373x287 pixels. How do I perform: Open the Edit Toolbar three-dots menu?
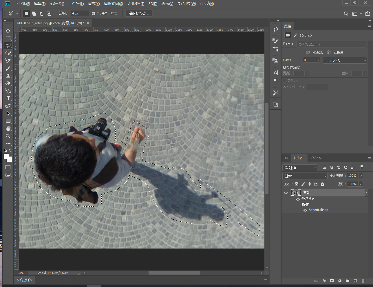click(x=8, y=143)
